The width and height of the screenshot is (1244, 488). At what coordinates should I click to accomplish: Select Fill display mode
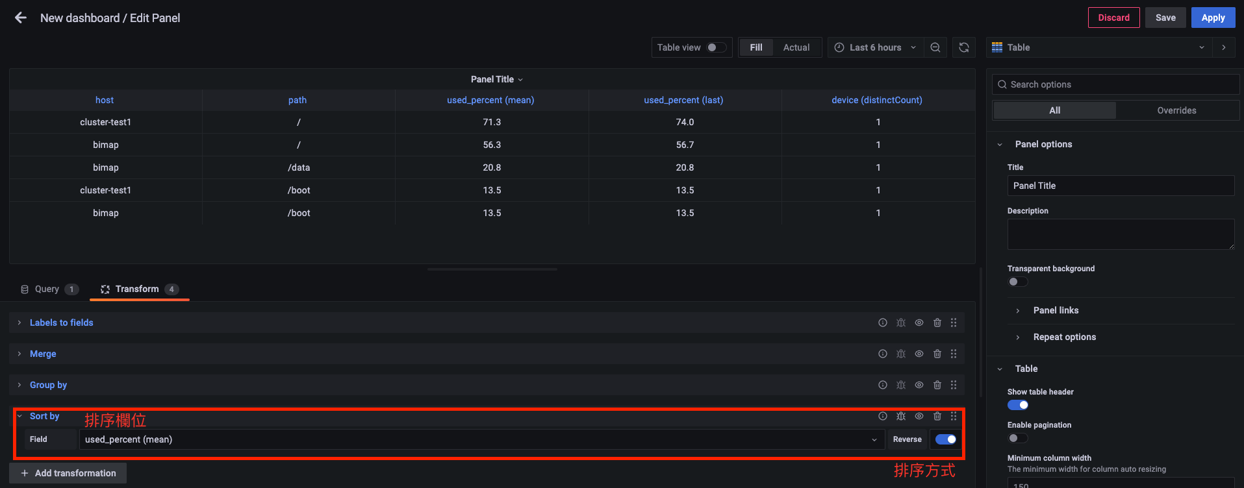tap(756, 47)
